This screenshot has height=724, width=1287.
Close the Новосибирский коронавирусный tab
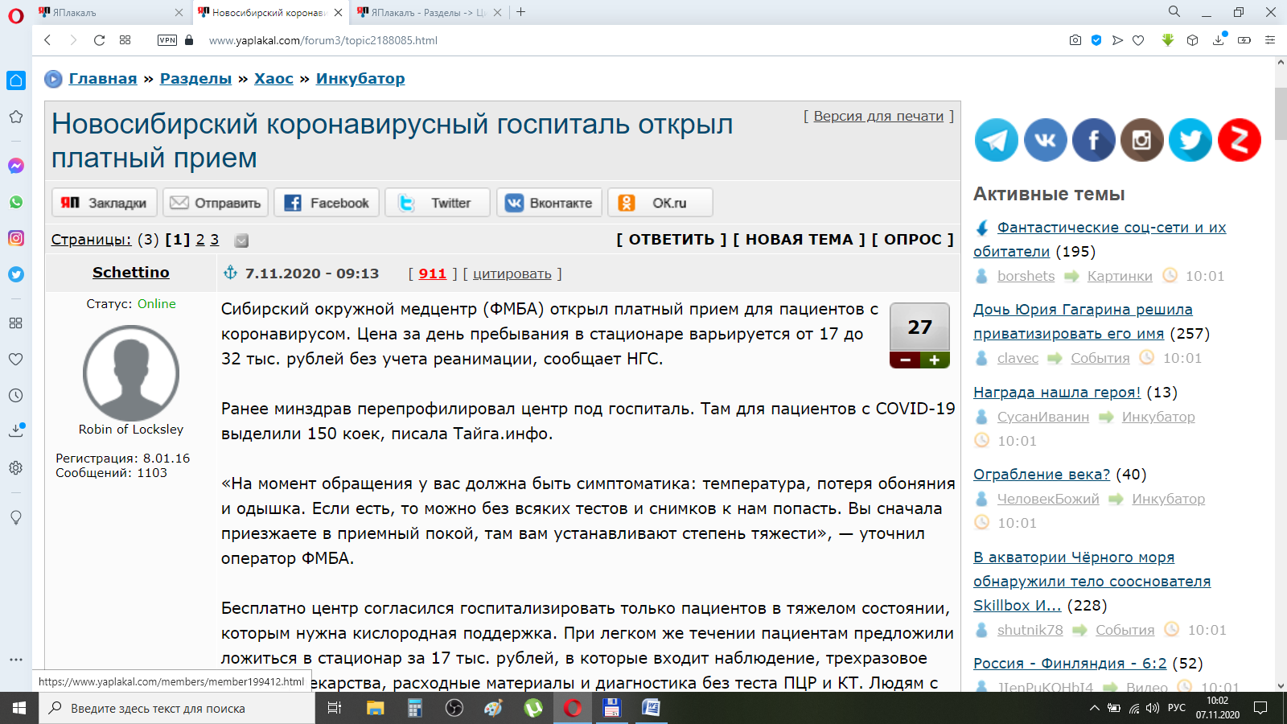[x=339, y=12]
